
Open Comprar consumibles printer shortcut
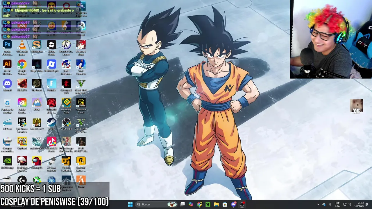pyautogui.click(x=7, y=145)
